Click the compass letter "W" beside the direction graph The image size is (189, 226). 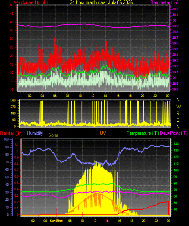point(178,107)
